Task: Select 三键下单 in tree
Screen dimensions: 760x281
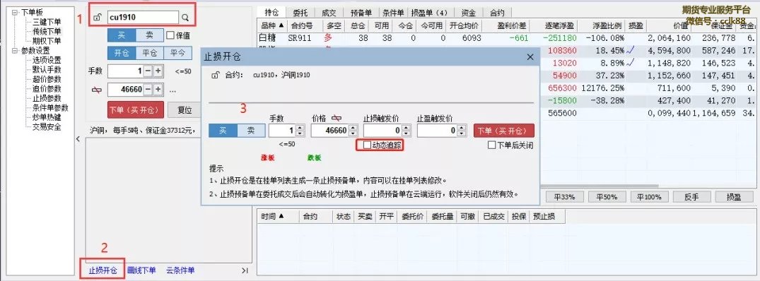Action: (47, 22)
